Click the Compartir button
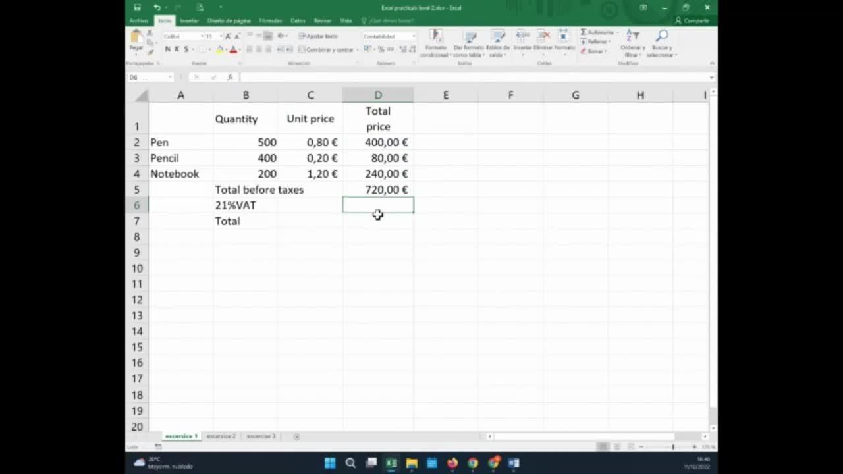843x474 pixels. click(x=692, y=21)
